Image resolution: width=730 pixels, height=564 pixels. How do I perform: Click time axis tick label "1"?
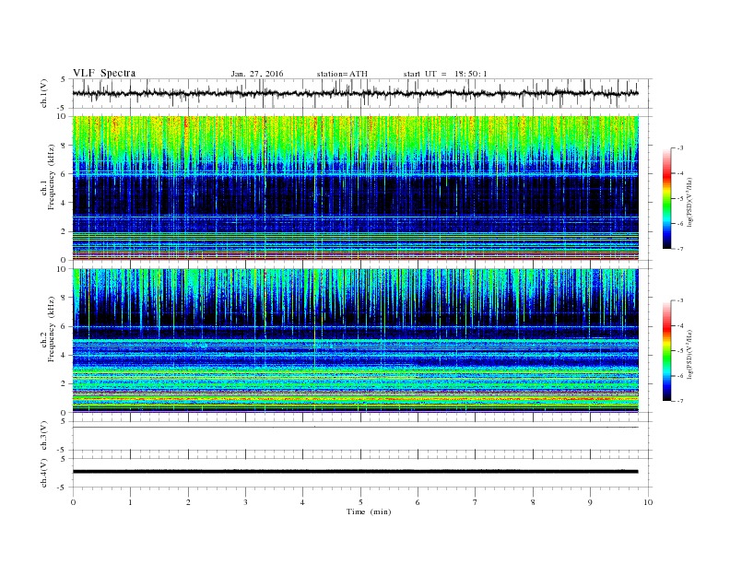pyautogui.click(x=130, y=502)
